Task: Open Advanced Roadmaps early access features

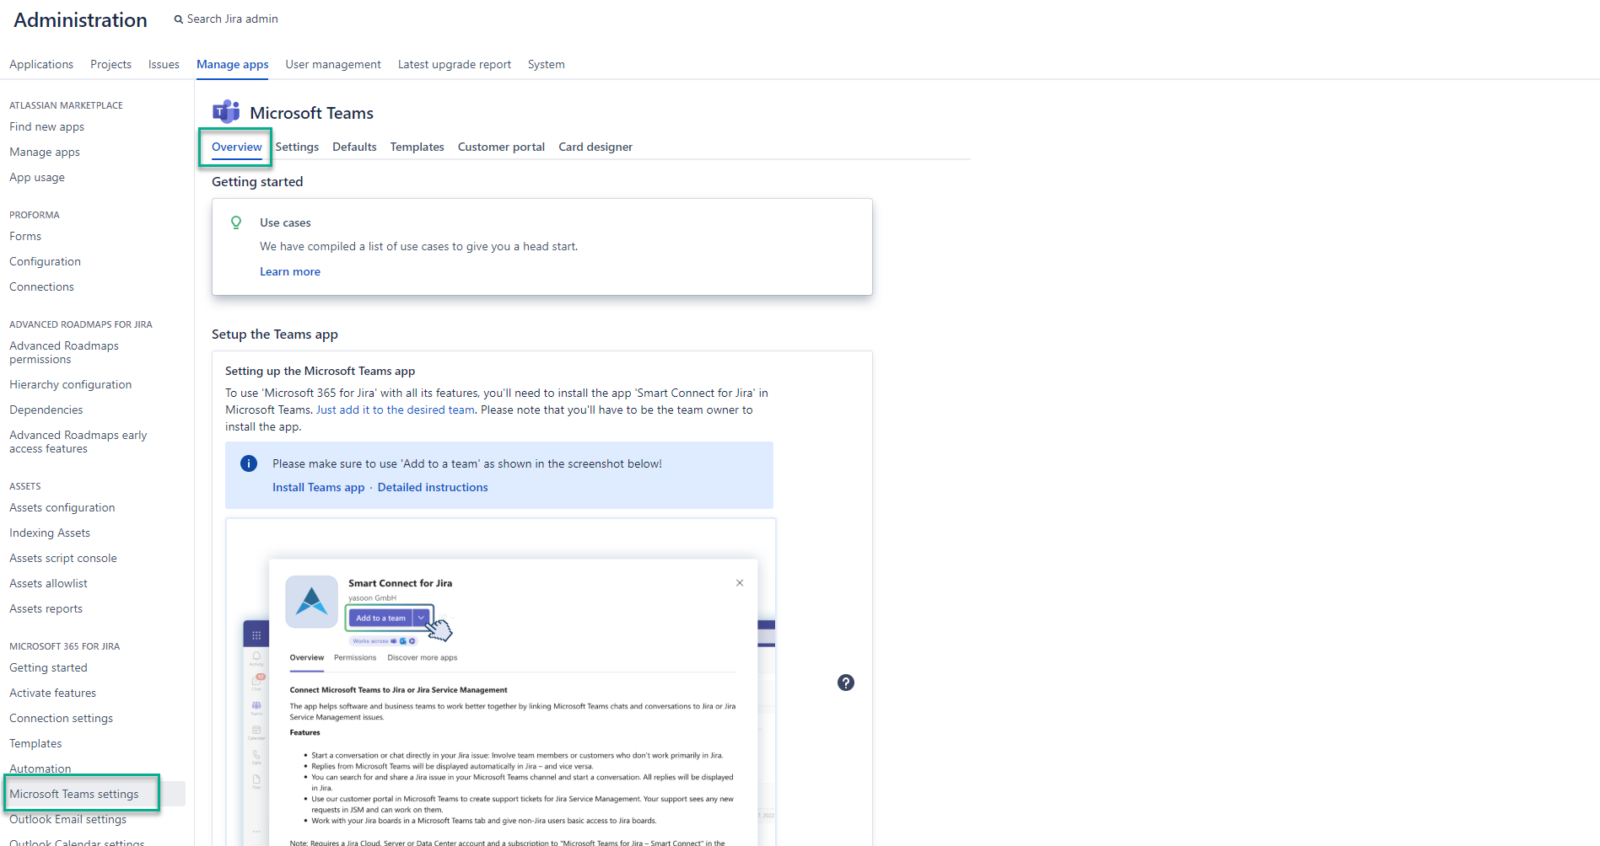Action: (78, 442)
